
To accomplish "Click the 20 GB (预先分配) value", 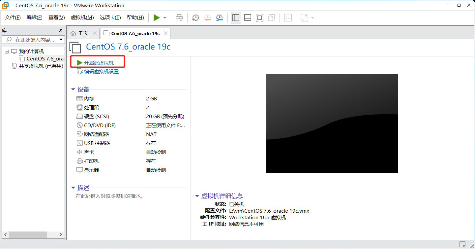I will point(165,116).
